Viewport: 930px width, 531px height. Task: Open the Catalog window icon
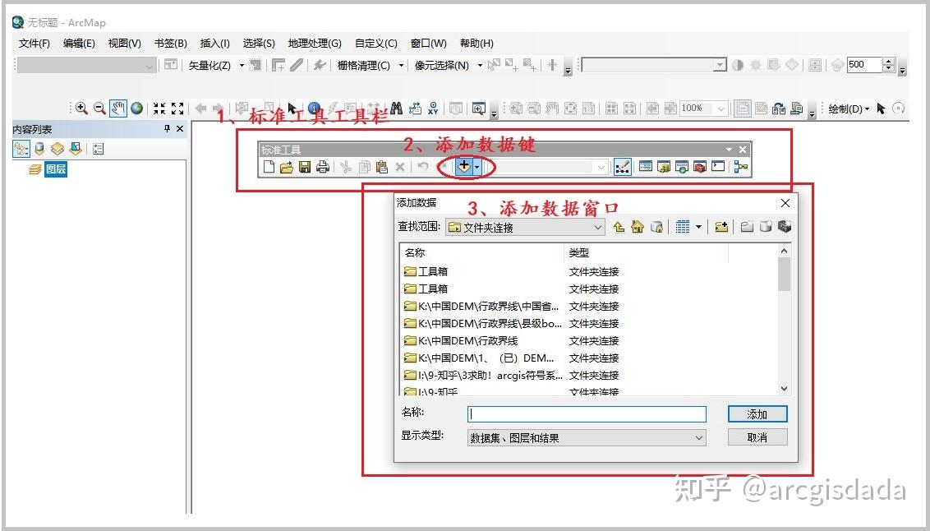[664, 168]
